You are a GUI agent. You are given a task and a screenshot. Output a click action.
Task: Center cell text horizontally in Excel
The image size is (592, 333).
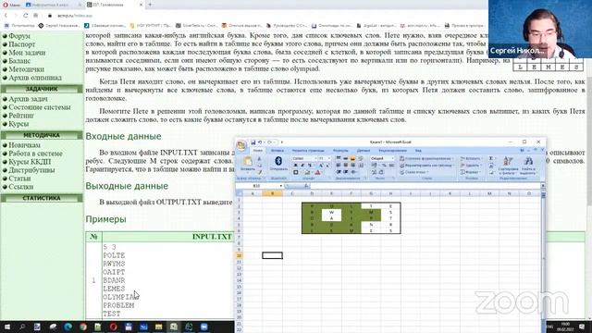click(345, 166)
